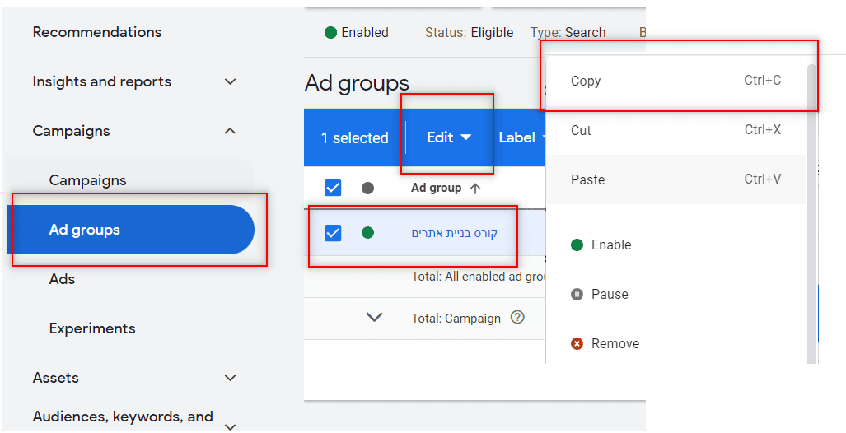
Task: Toggle the select-all header checkbox
Action: [x=333, y=189]
